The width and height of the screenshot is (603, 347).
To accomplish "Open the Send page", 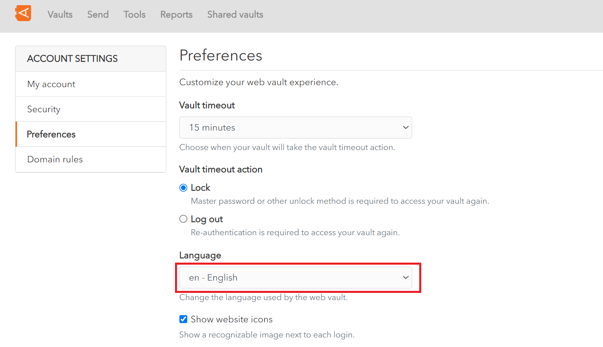I will (98, 14).
